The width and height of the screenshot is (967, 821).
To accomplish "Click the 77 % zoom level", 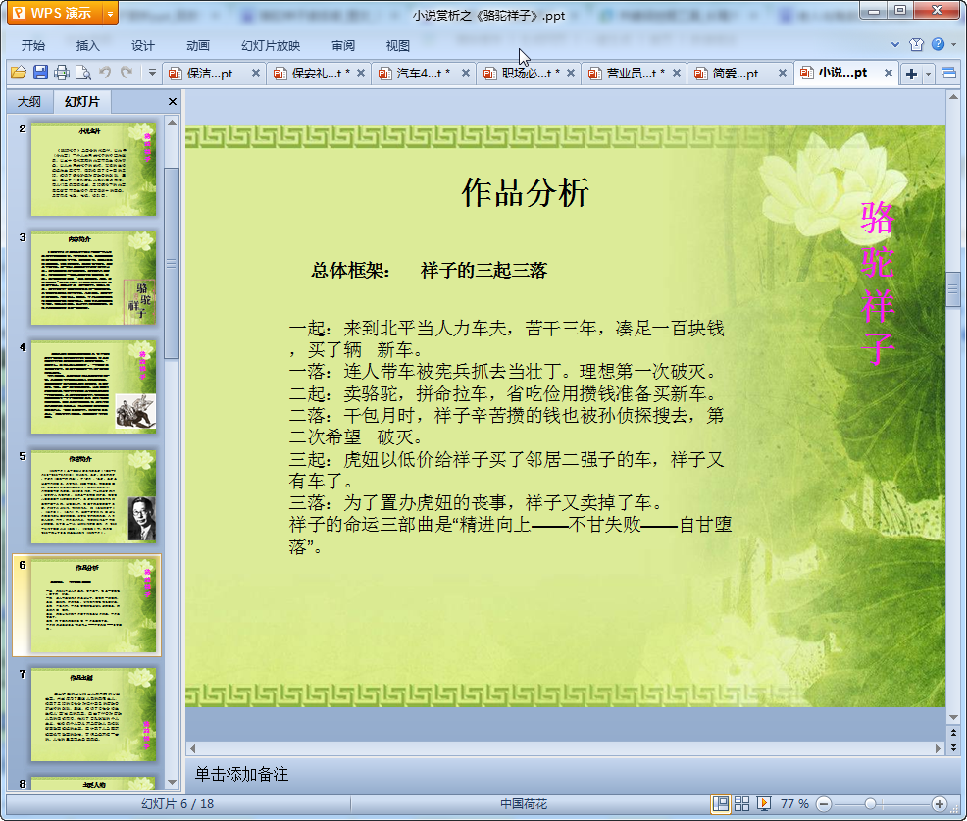I will point(794,803).
